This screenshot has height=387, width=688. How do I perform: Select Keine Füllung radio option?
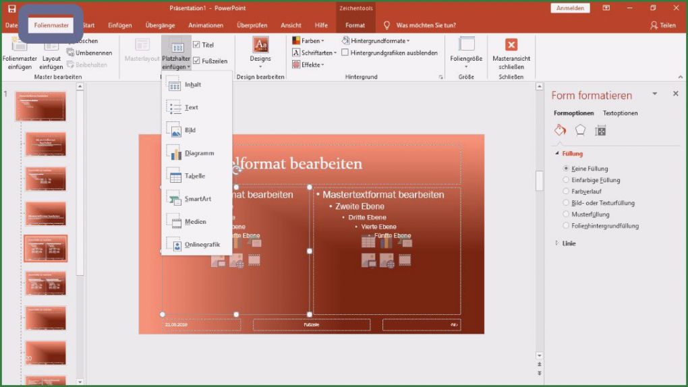click(x=566, y=169)
